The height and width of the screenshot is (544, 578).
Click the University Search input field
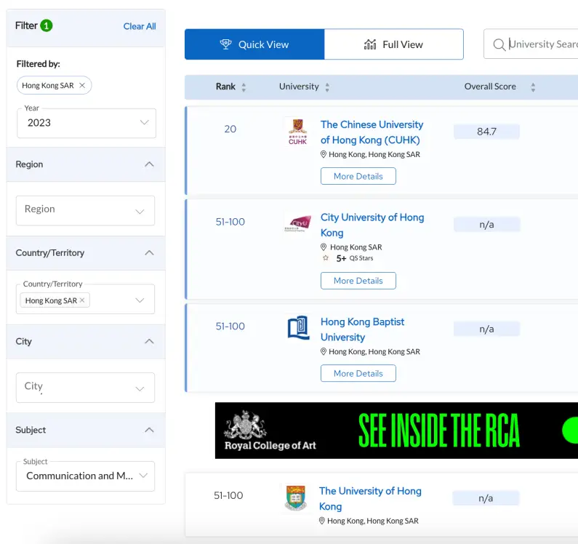[x=542, y=44]
